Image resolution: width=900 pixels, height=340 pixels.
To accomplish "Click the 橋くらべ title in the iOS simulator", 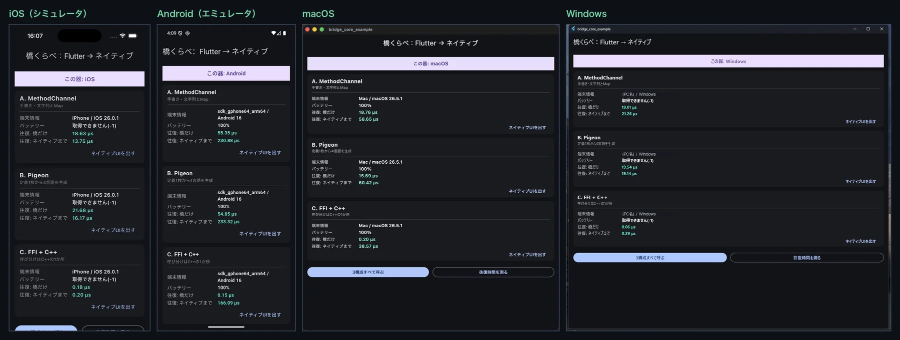I will click(x=79, y=56).
